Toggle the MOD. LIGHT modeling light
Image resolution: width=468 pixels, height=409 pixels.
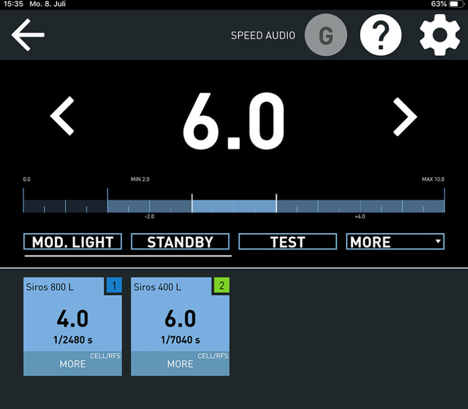(x=72, y=242)
